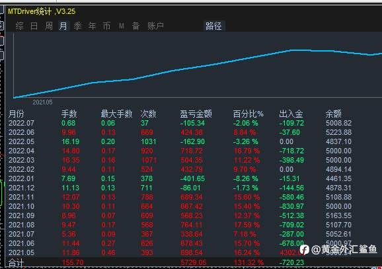382x269 pixels.
Task: Click the highlighted 月 monthly tab
Action: point(63,26)
